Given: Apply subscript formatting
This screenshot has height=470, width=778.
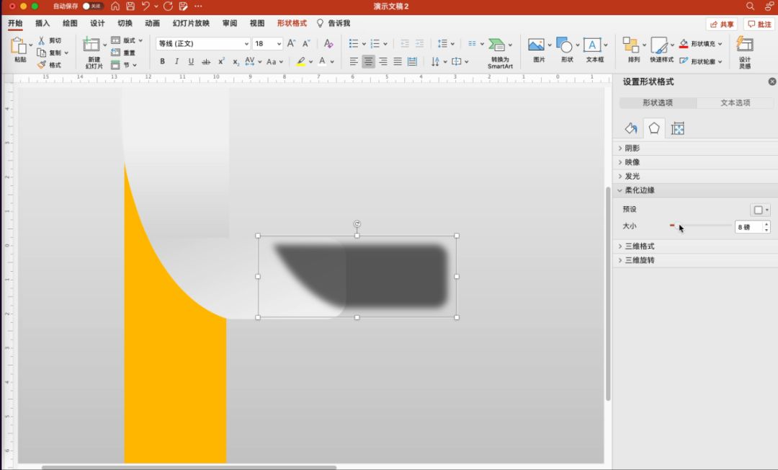Looking at the screenshot, I should click(x=236, y=61).
